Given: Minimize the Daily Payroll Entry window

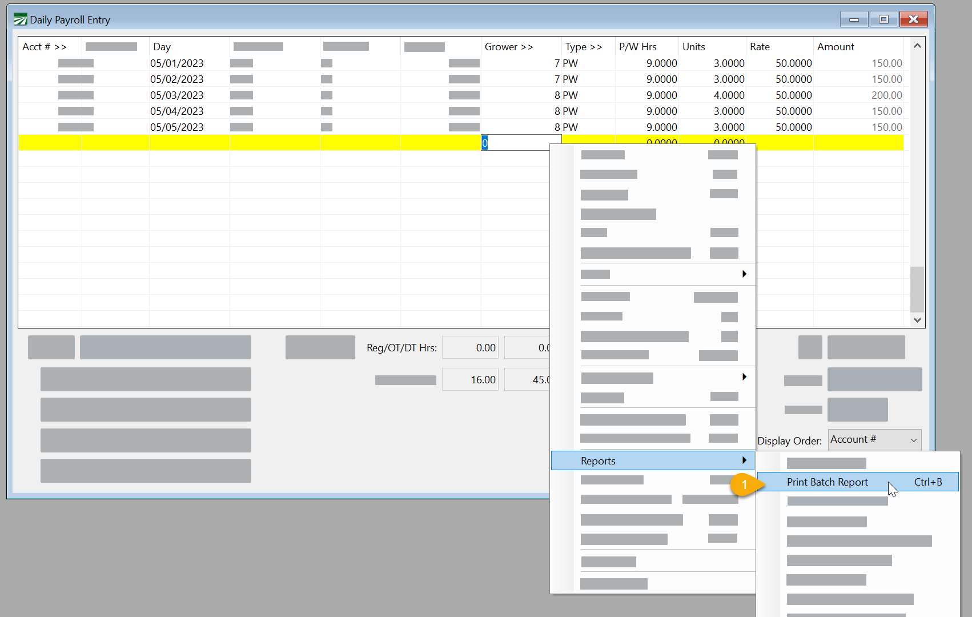Looking at the screenshot, I should [x=854, y=19].
